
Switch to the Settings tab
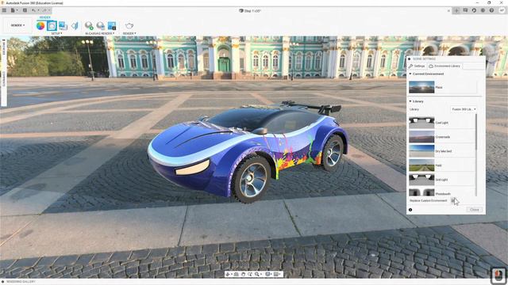(417, 66)
